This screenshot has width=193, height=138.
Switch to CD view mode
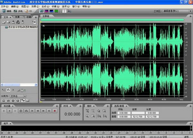[x=29, y=11]
